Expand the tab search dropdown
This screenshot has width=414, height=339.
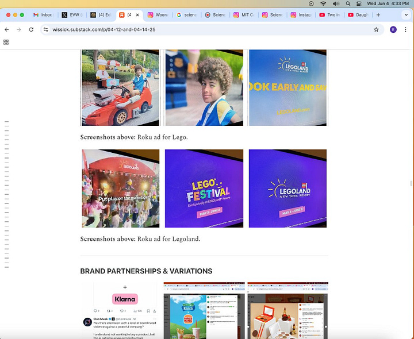(x=406, y=15)
